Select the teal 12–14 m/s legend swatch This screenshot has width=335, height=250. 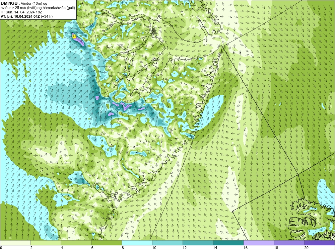[198, 243]
